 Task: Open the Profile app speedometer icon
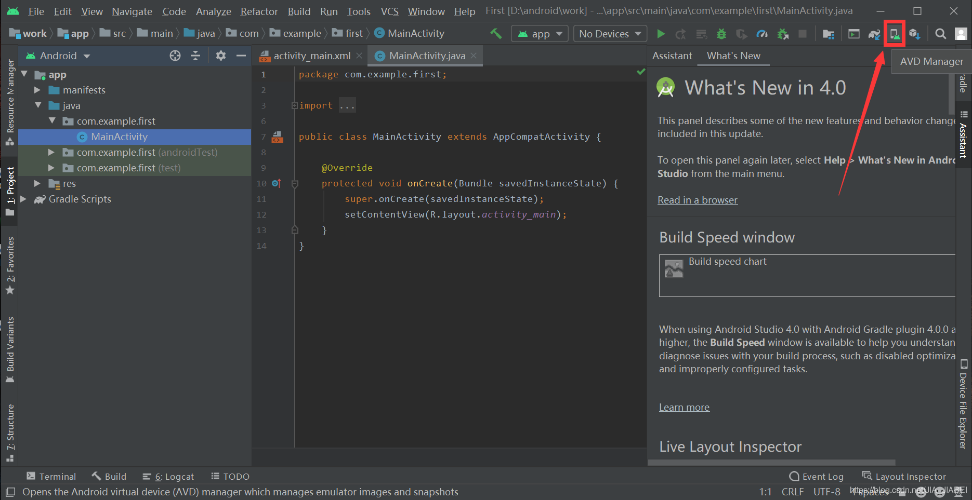point(762,34)
